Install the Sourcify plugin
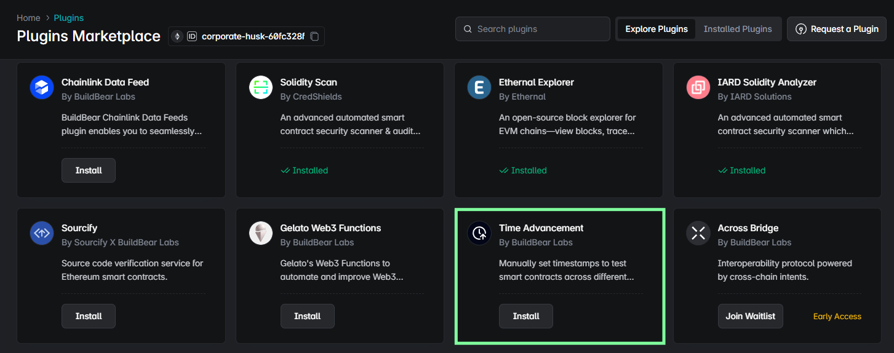This screenshot has width=894, height=353. coord(89,316)
